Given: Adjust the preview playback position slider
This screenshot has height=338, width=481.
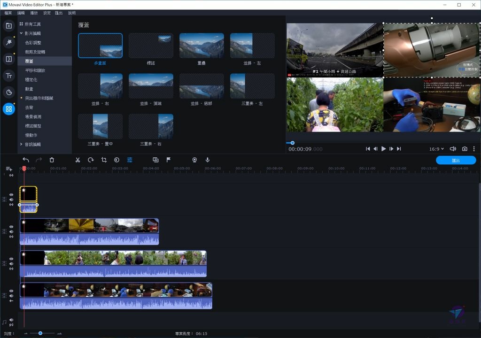Looking at the screenshot, I should 293,143.
